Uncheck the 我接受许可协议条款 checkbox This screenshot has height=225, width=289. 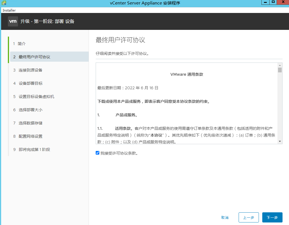coord(97,153)
